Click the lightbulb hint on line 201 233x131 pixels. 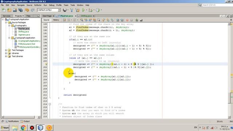[x=46, y=64]
